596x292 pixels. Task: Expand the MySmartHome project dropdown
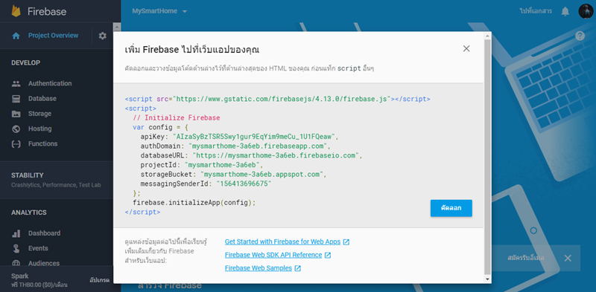(x=184, y=11)
